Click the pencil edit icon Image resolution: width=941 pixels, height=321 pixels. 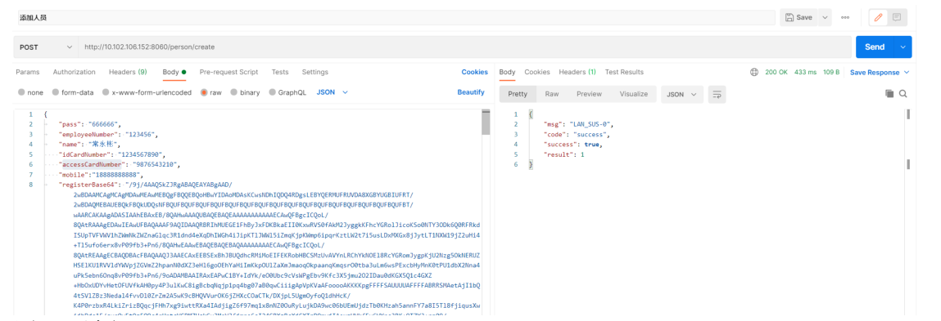879,17
